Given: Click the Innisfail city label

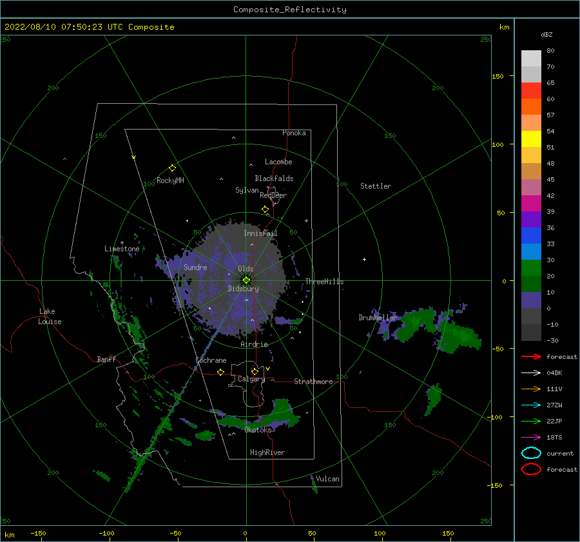Looking at the screenshot, I should point(260,233).
